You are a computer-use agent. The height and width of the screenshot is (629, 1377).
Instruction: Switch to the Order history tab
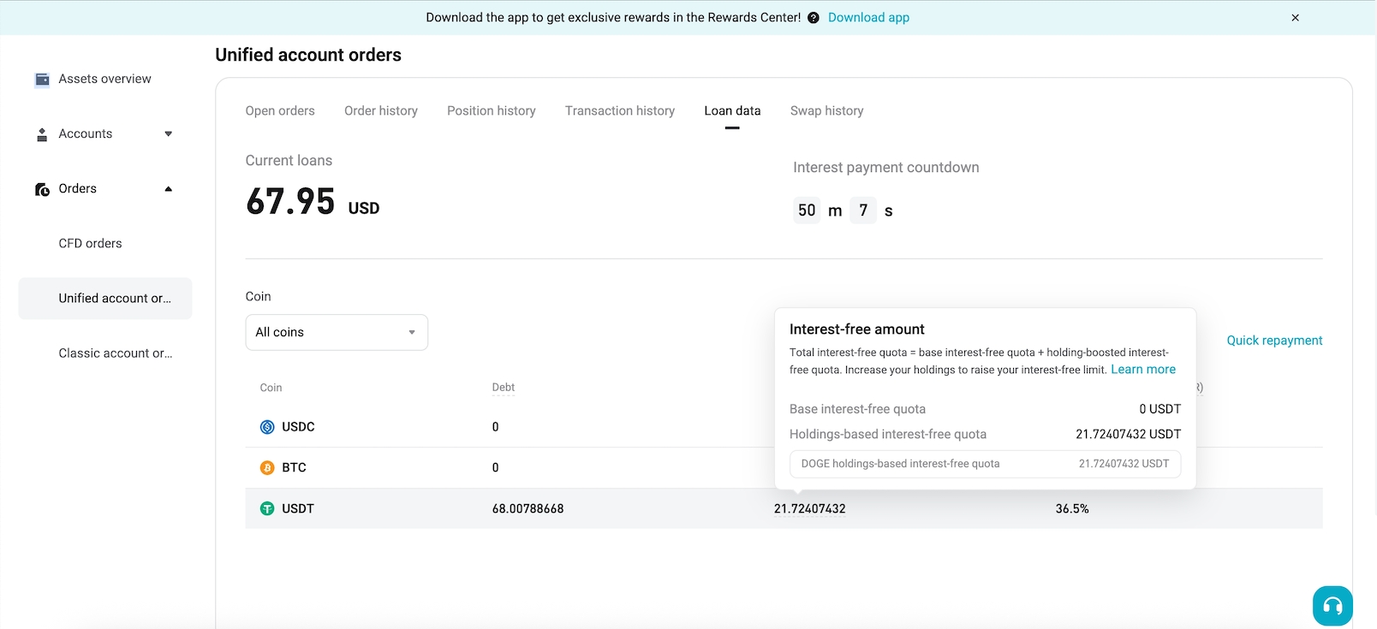pos(381,111)
